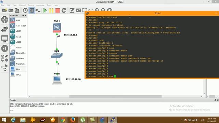Viewport: 219px width, 123px height.
Task: Click the 192.168.10.10 label on canvas
Action: [x=73, y=79]
